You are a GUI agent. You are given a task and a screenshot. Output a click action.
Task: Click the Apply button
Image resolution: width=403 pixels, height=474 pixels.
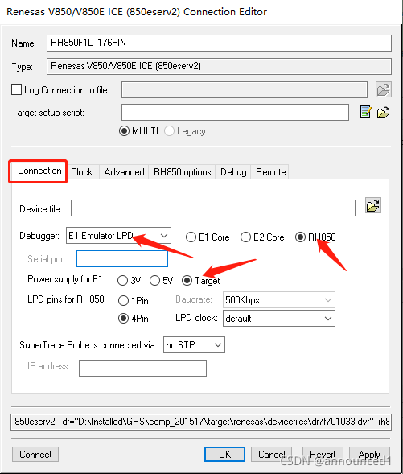369,455
